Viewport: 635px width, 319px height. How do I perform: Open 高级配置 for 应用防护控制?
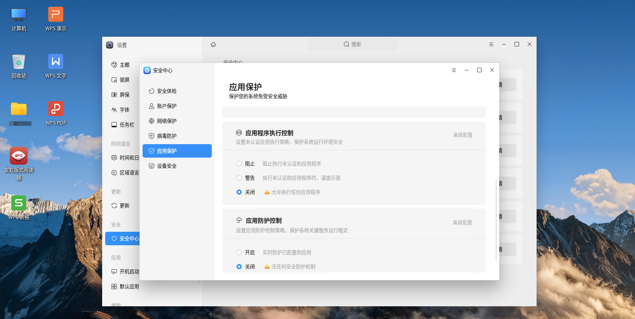462,222
